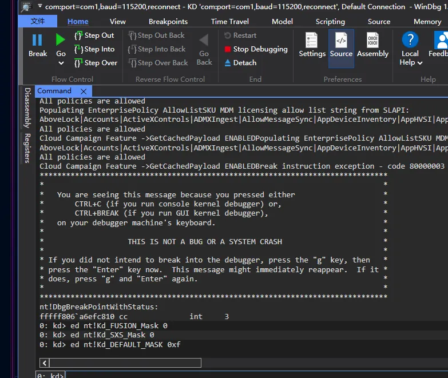Click the green Go play icon
448x378 pixels.
click(60, 39)
